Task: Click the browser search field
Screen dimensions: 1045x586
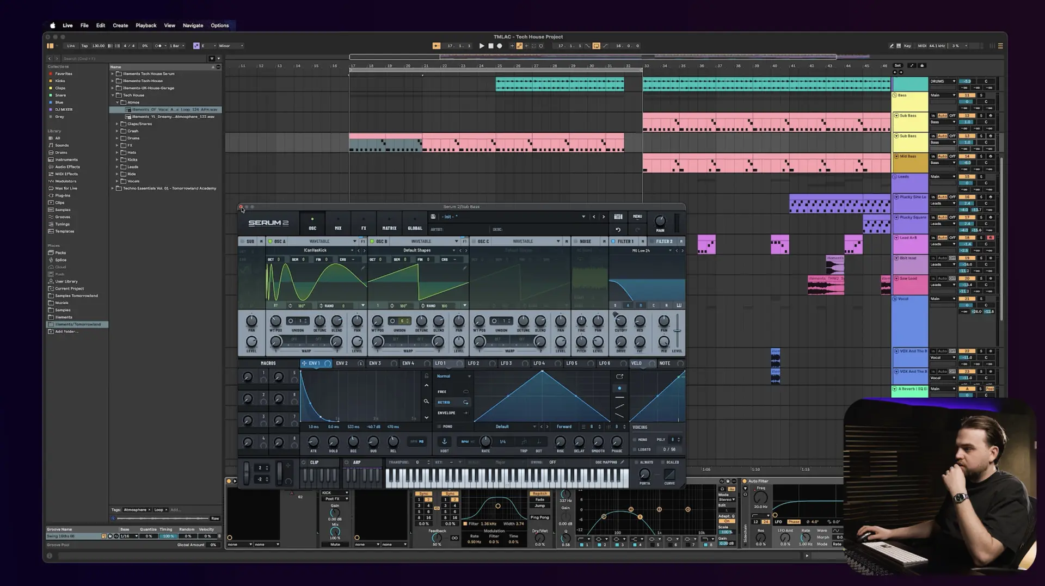Action: [x=134, y=59]
